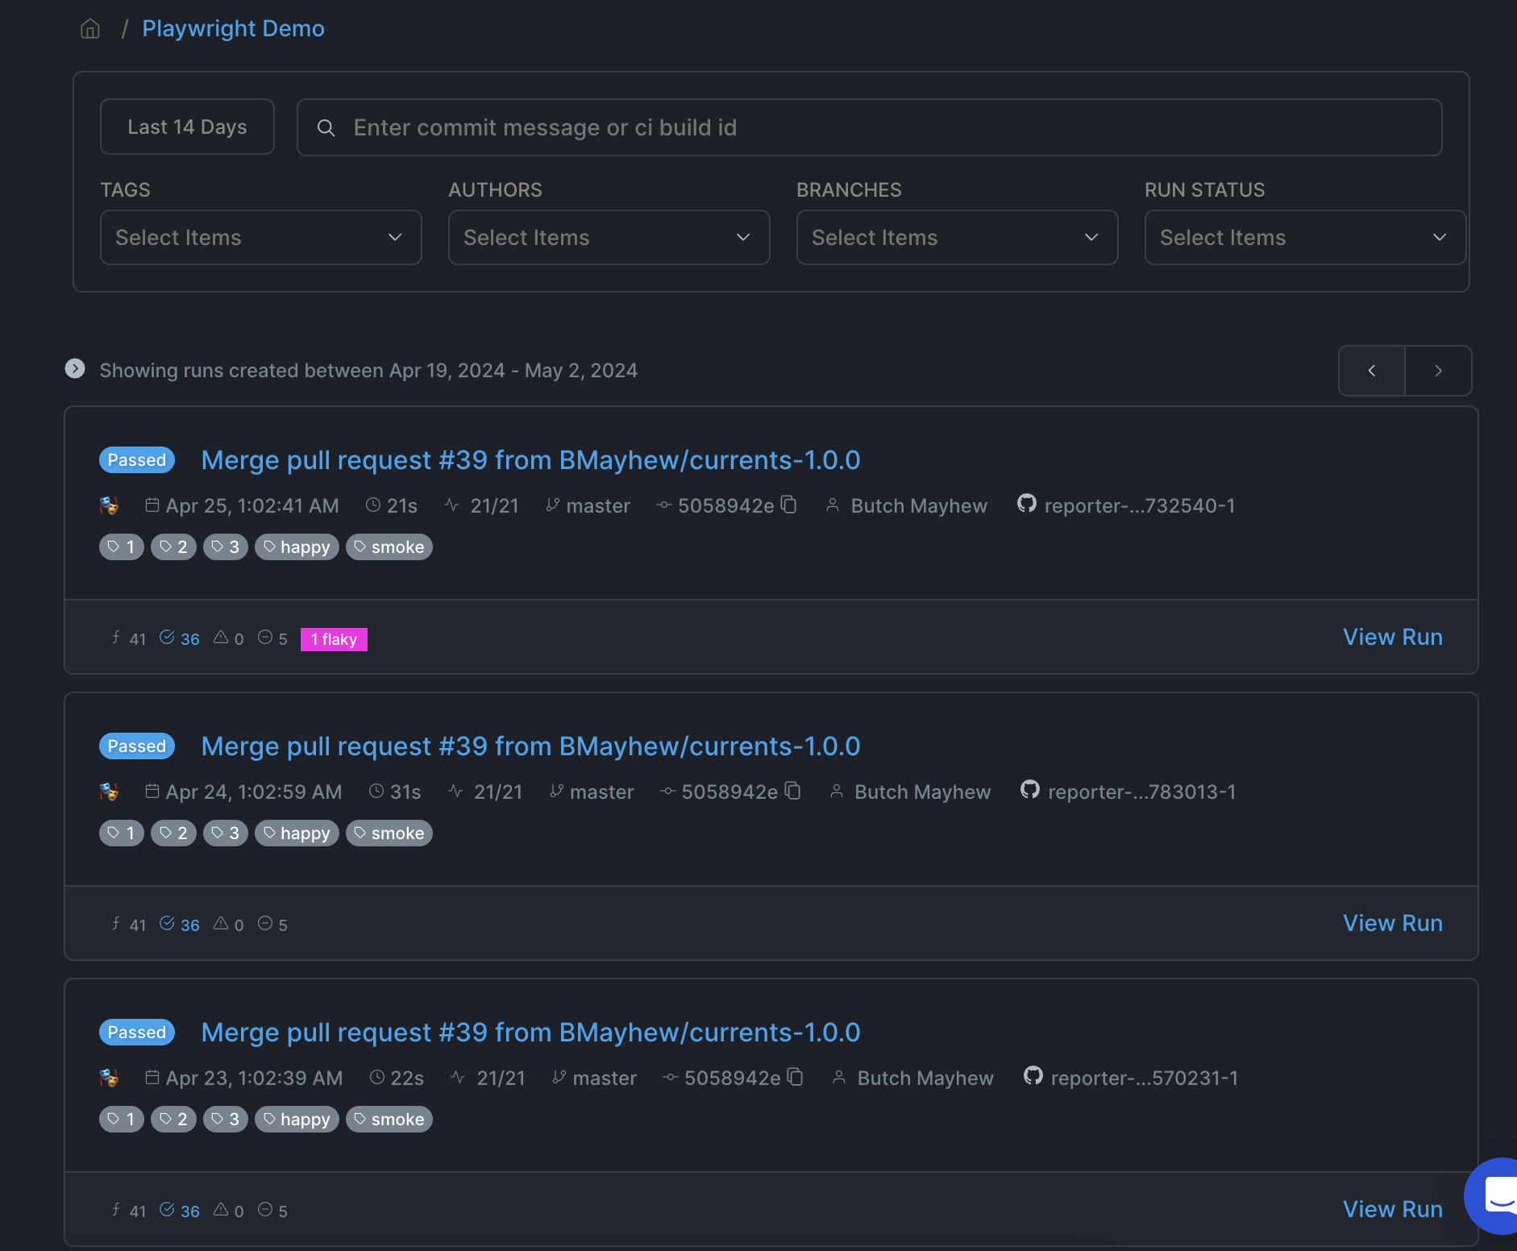Open the RUN STATUS Select Items dropdown

pyautogui.click(x=1304, y=237)
